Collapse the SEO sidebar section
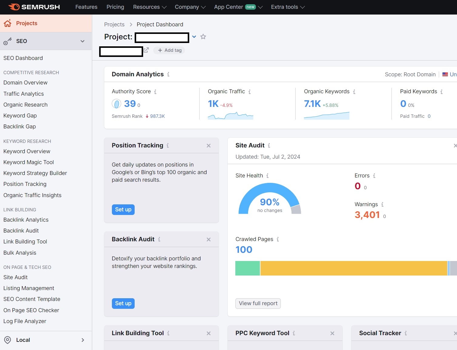This screenshot has height=350, width=457. pos(82,41)
